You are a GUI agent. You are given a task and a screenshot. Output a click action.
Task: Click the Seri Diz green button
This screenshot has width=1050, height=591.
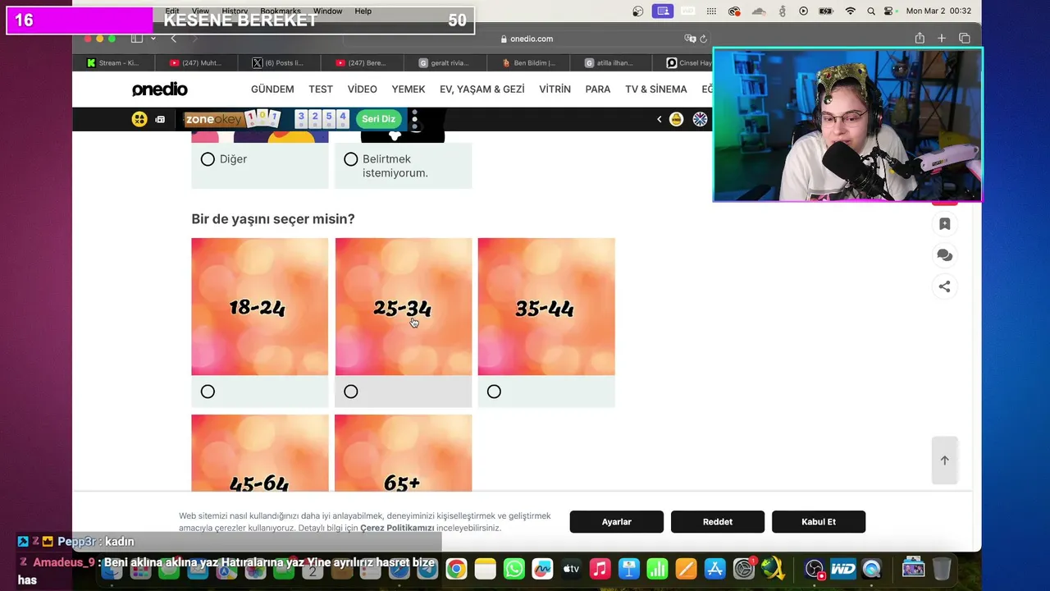coord(379,119)
